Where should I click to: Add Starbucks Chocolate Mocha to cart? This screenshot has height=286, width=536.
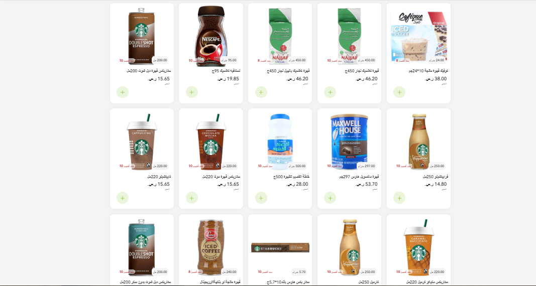tap(192, 198)
